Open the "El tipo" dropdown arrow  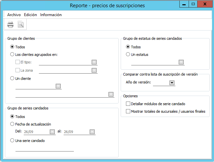[94, 62]
